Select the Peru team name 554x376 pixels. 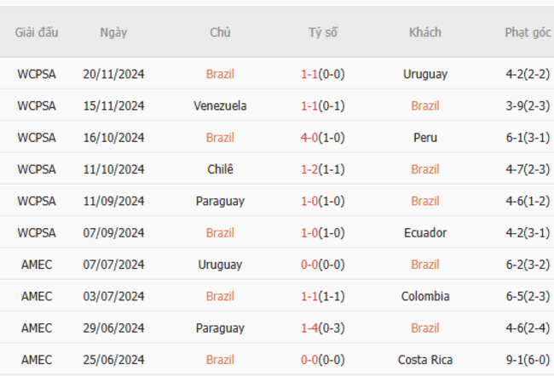(x=425, y=137)
